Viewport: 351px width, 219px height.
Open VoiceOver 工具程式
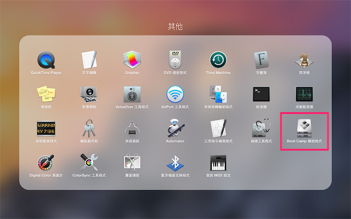132,94
